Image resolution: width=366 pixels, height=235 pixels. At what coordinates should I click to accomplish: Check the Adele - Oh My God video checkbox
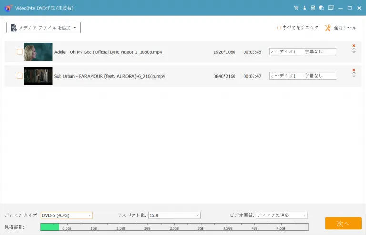tap(20, 51)
